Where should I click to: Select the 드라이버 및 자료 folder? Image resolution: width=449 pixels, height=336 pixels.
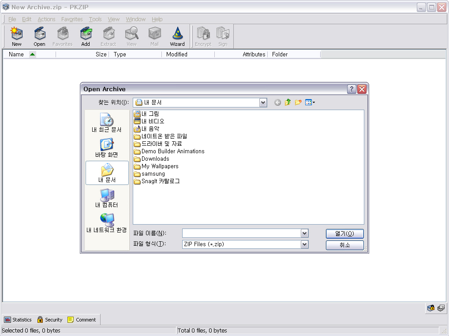coord(158,144)
